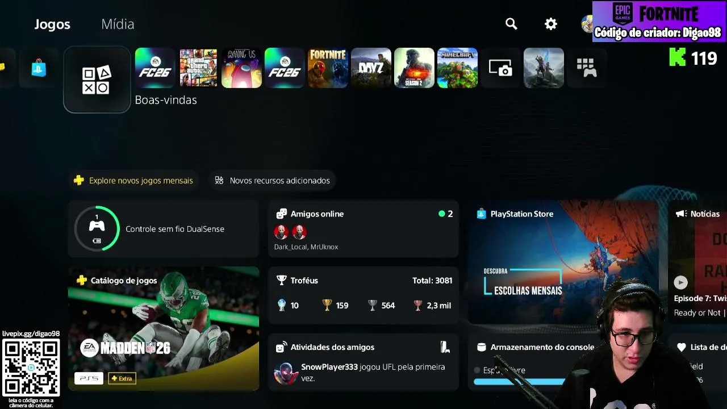Click the Boas-vindas label
The height and width of the screenshot is (409, 727).
166,100
